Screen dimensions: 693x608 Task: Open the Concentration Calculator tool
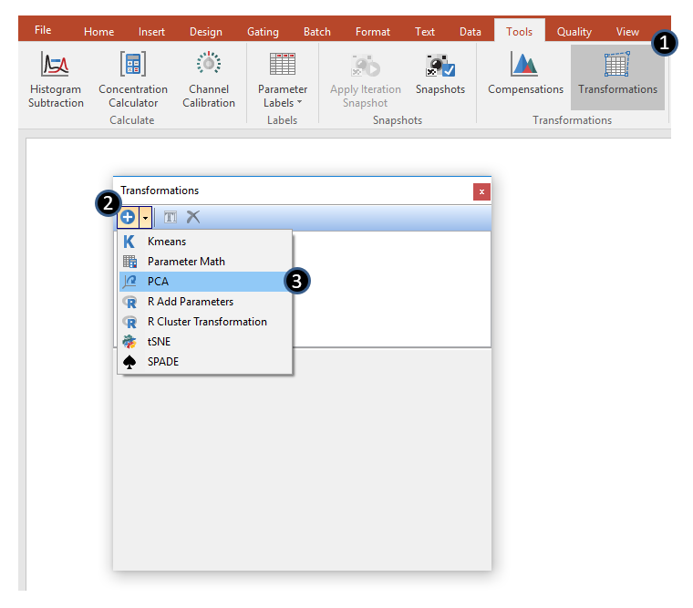click(x=133, y=66)
